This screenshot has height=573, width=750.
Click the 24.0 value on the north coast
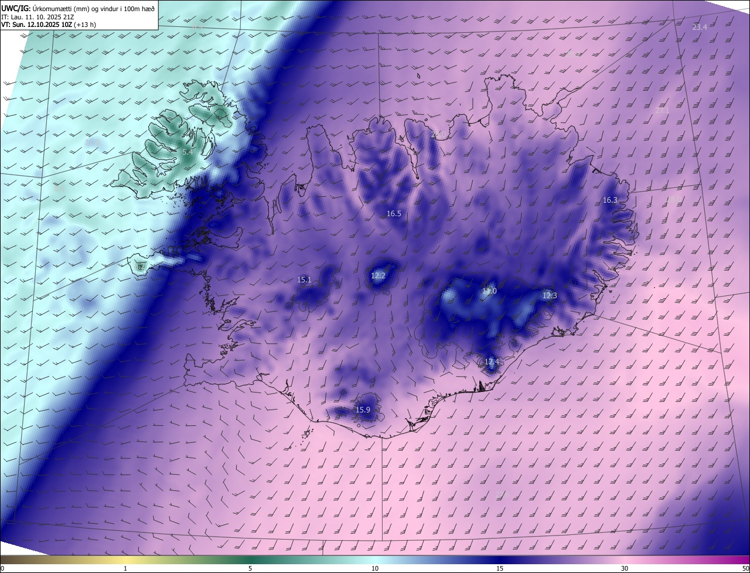tap(438, 135)
